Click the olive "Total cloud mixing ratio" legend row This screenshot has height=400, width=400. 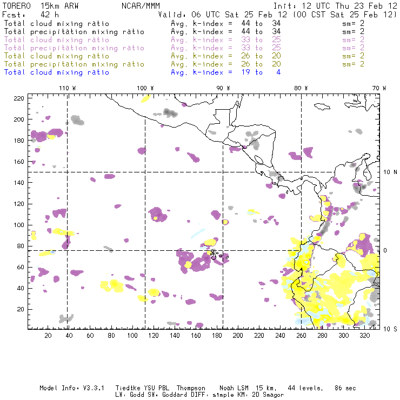(x=184, y=56)
